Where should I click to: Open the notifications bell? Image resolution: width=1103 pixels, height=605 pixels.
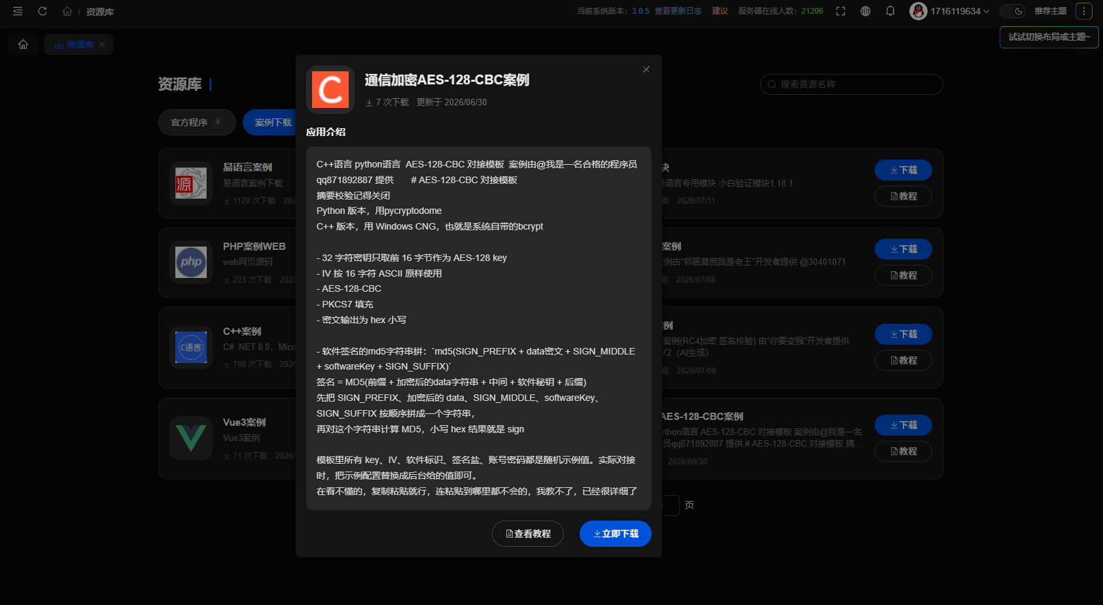[x=890, y=11]
